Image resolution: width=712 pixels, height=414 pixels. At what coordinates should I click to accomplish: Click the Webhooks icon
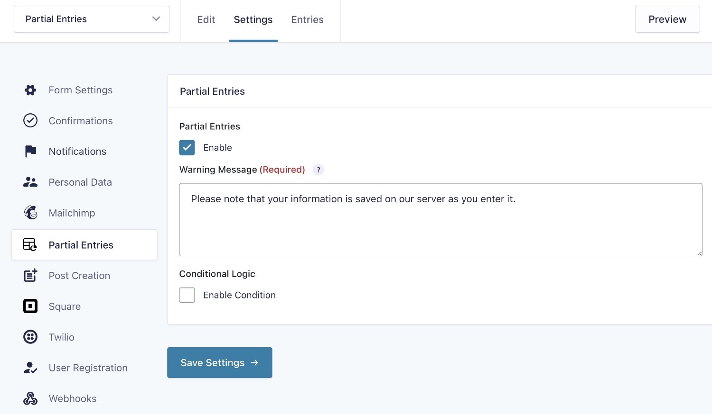[30, 398]
